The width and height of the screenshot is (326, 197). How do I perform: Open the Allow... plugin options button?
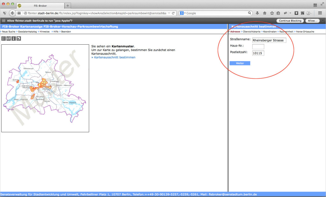(x=312, y=20)
